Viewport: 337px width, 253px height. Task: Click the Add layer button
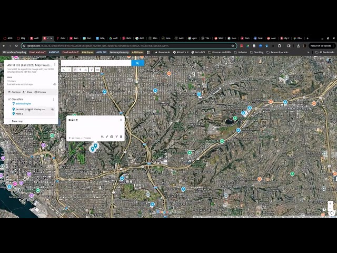pos(14,92)
